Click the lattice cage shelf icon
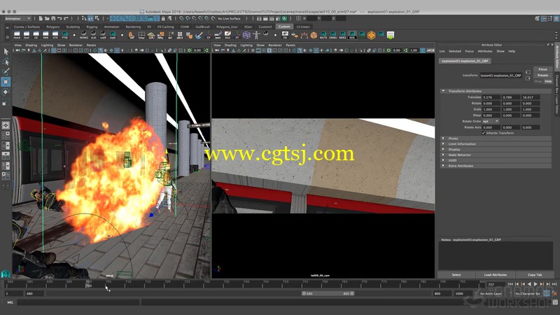560x315 pixels. [x=246, y=35]
